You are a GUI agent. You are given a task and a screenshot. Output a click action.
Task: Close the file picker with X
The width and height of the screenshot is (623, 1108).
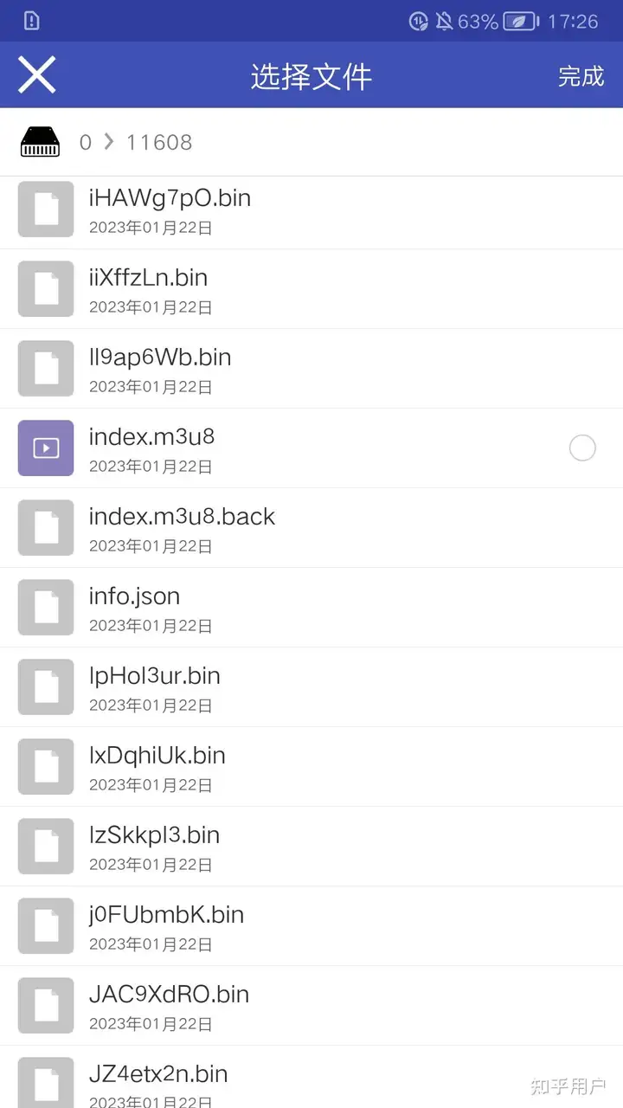[37, 75]
